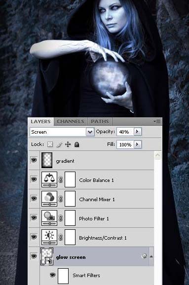The width and height of the screenshot is (189, 285).
Task: Toggle Lock image pixels brush icon
Action: click(x=59, y=144)
